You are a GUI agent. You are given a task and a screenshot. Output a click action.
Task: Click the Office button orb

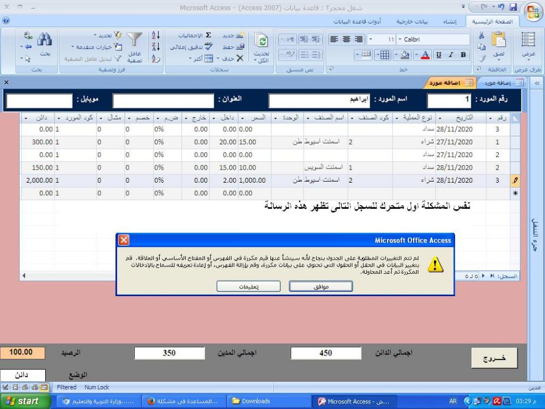[x=533, y=13]
